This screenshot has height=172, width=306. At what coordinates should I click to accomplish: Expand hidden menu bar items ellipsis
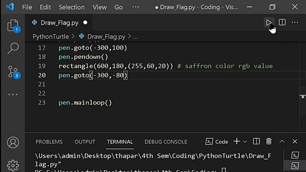[135, 7]
